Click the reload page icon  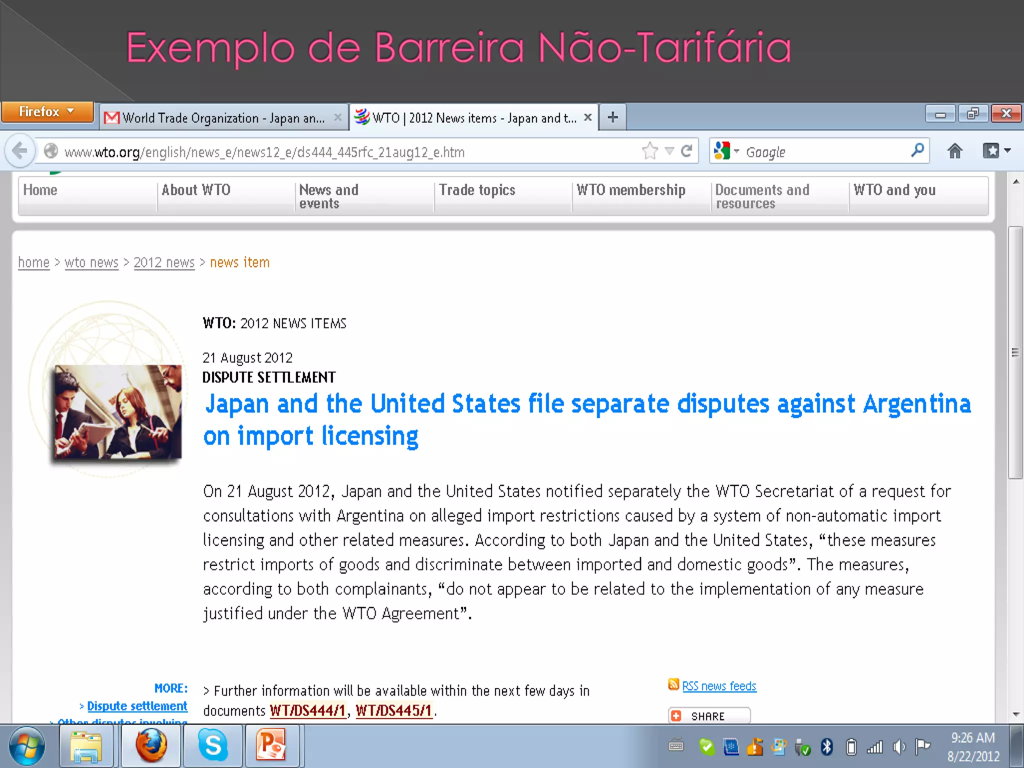click(x=686, y=151)
